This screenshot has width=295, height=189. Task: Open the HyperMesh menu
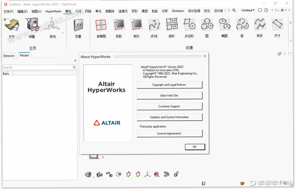[53, 11]
